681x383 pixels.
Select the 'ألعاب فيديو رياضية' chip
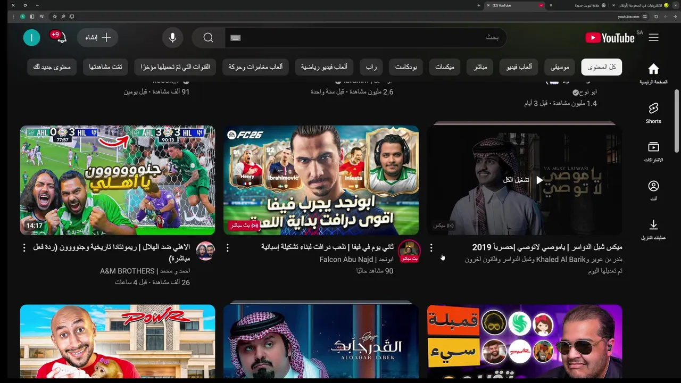(324, 67)
